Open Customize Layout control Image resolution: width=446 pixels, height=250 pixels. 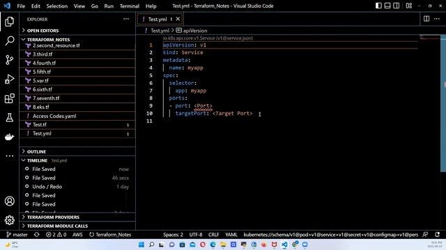pos(409,6)
